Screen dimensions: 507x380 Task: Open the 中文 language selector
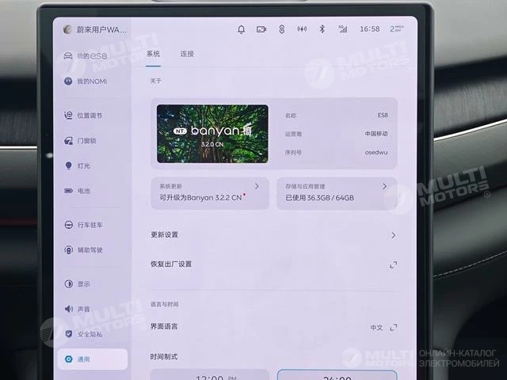click(383, 328)
